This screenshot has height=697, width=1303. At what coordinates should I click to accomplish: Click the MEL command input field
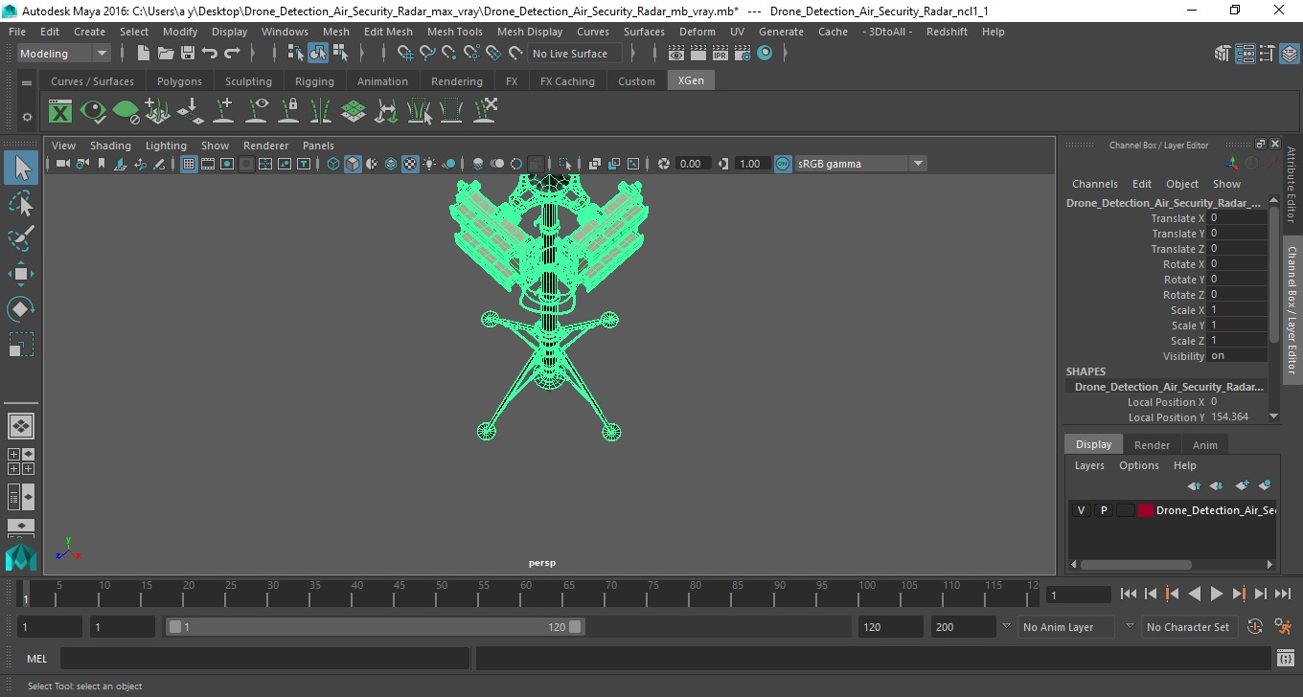click(265, 659)
